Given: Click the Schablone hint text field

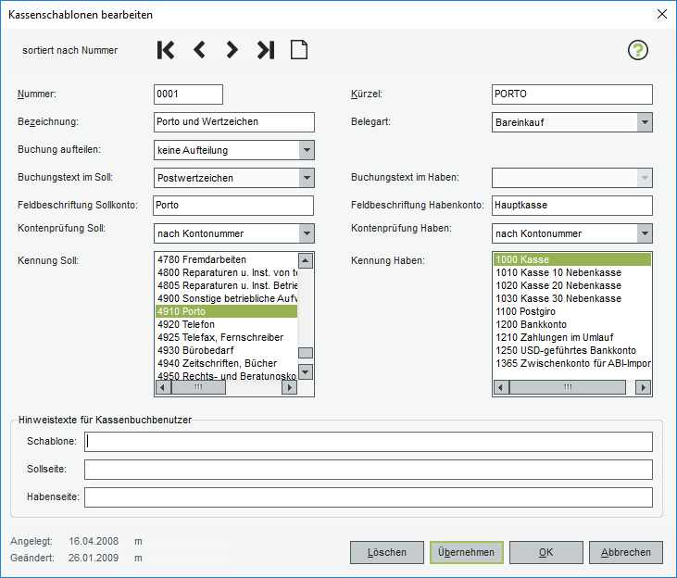Looking at the screenshot, I should pyautogui.click(x=369, y=442).
